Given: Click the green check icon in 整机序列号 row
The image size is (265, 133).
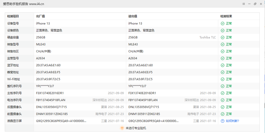Looking at the screenshot, I should (222, 86).
